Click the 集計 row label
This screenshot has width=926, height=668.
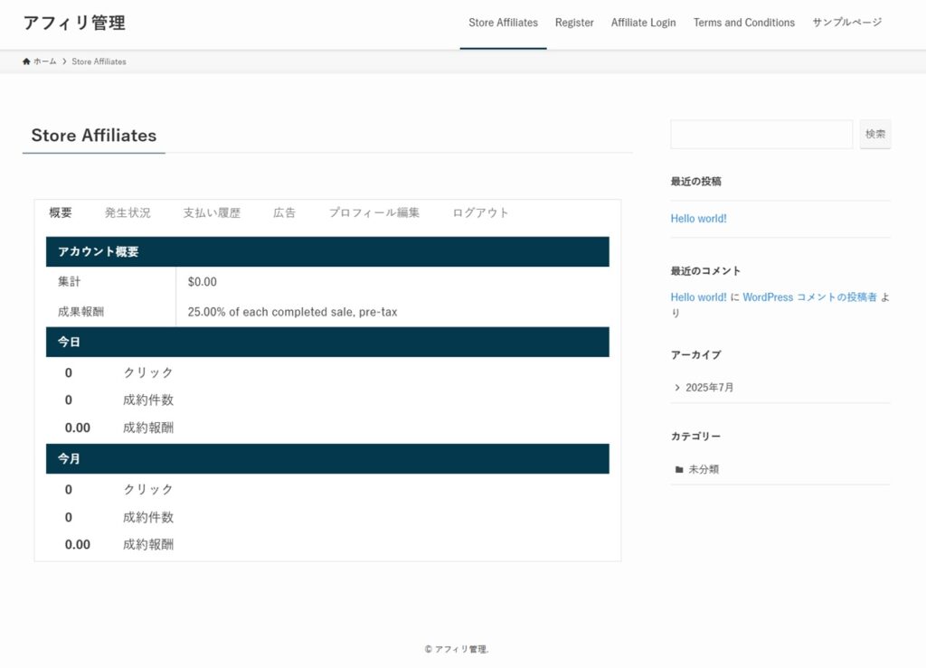tap(69, 282)
